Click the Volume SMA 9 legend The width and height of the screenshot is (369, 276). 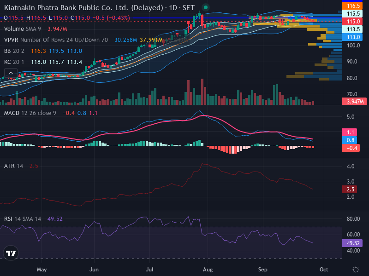coord(22,29)
